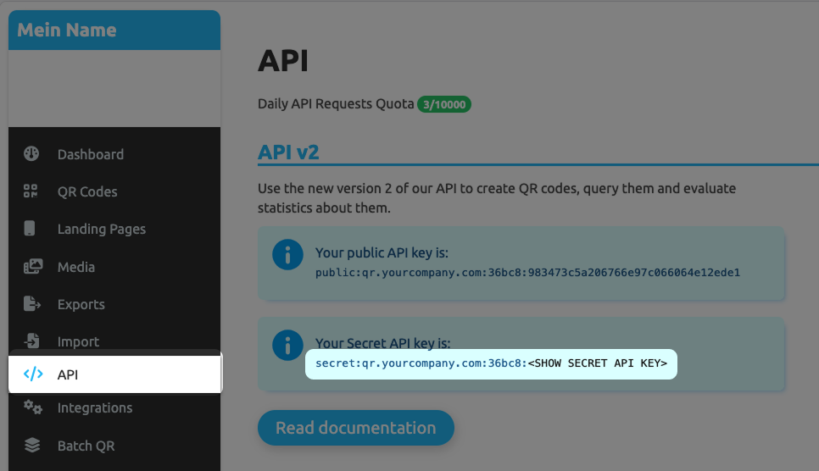Click the Import file icon

[x=32, y=341]
